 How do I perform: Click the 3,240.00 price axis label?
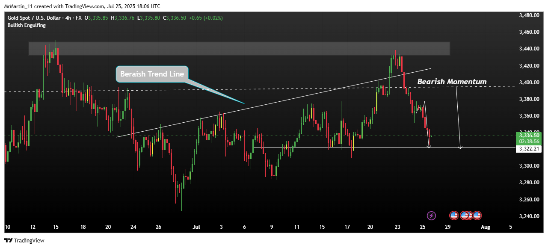[x=528, y=216]
